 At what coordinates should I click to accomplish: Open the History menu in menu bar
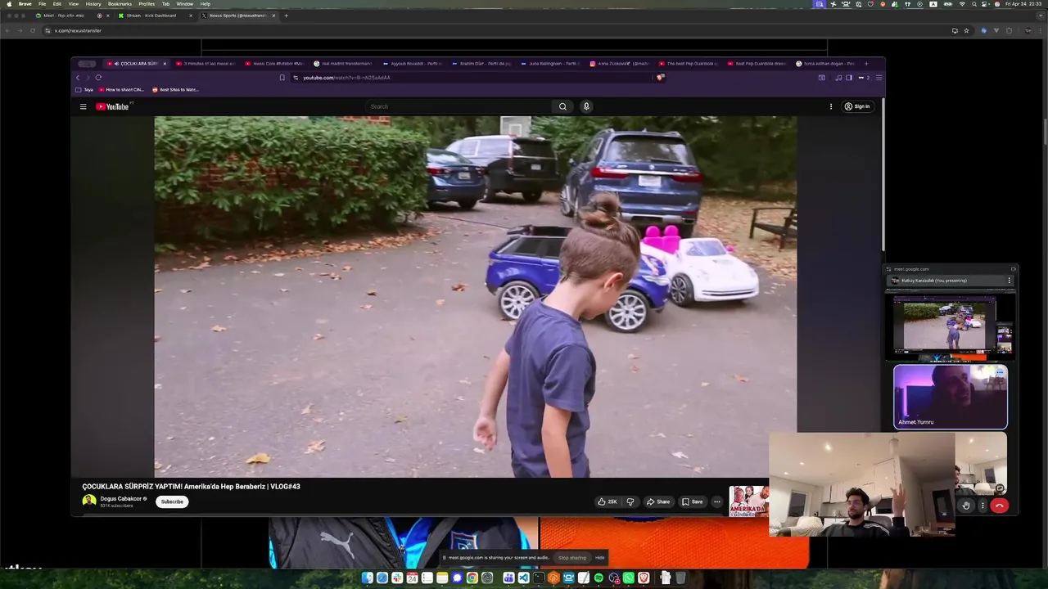(x=93, y=3)
